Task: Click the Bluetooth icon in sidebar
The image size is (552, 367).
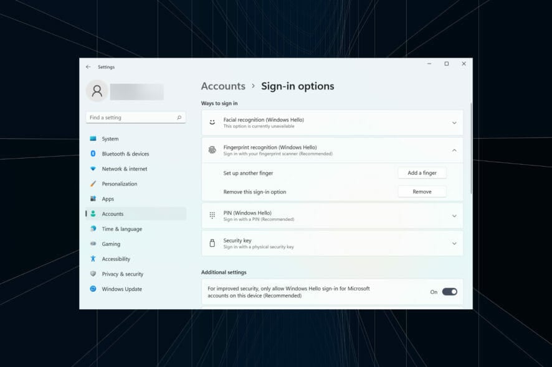Action: 93,154
